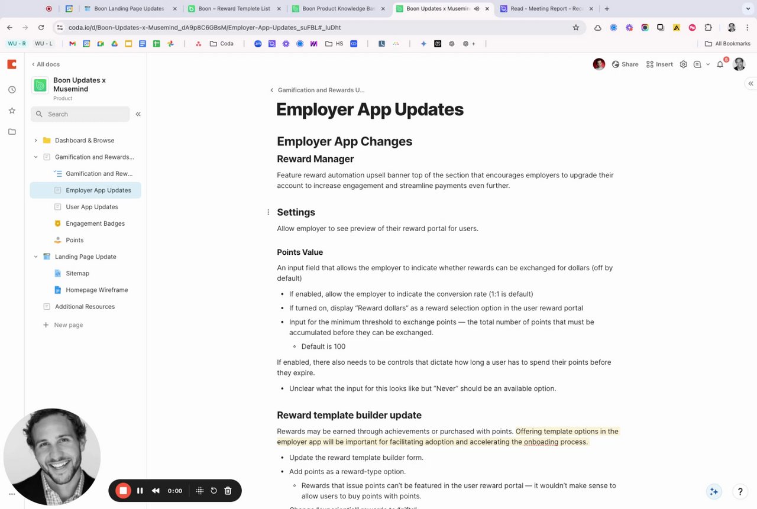Viewport: 757px width, 509px height.
Task: Open the comments dropdown arrow
Action: [708, 64]
